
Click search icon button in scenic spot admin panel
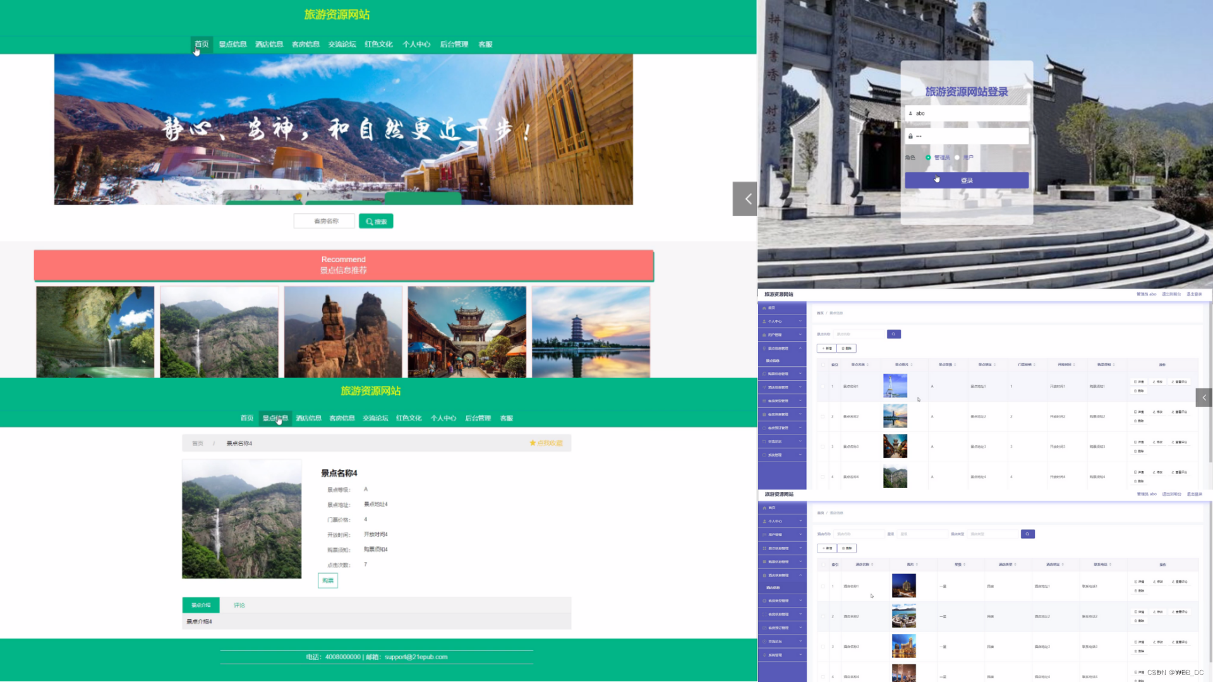pyautogui.click(x=893, y=334)
